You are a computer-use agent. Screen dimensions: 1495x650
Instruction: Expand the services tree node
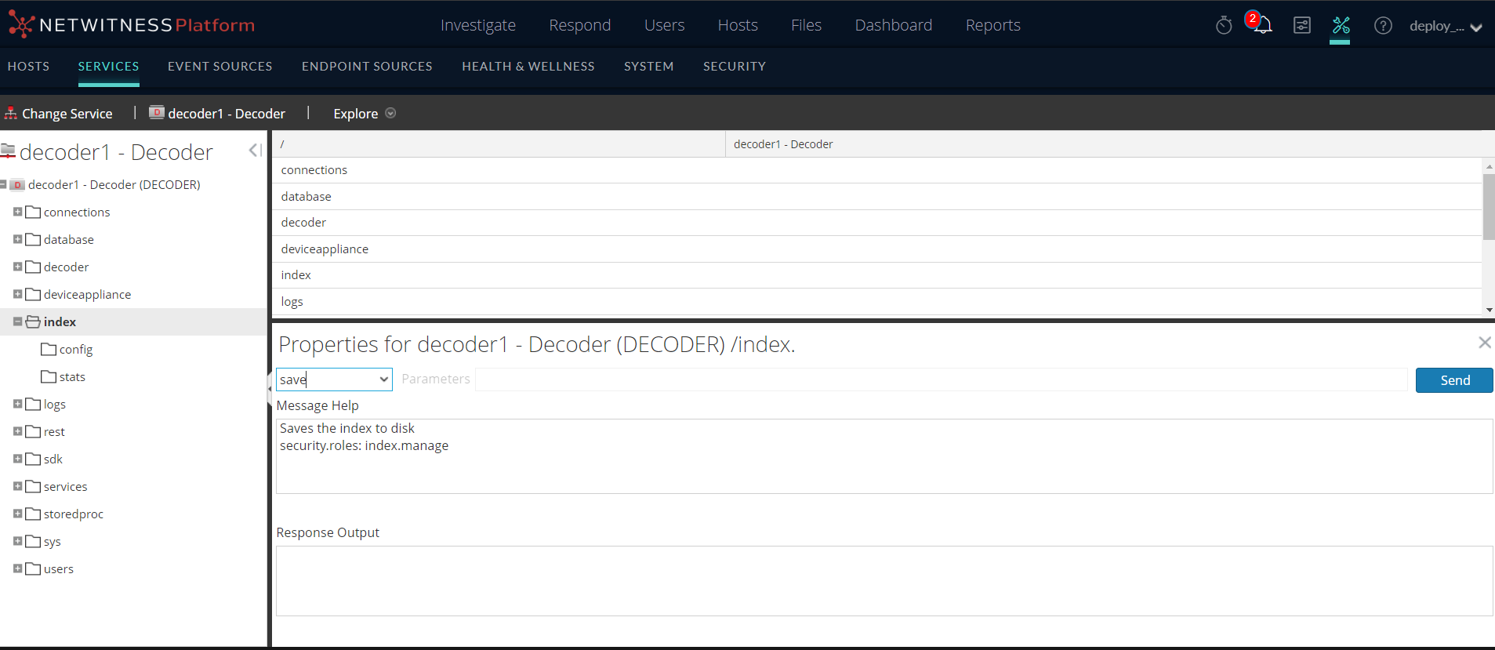click(17, 486)
